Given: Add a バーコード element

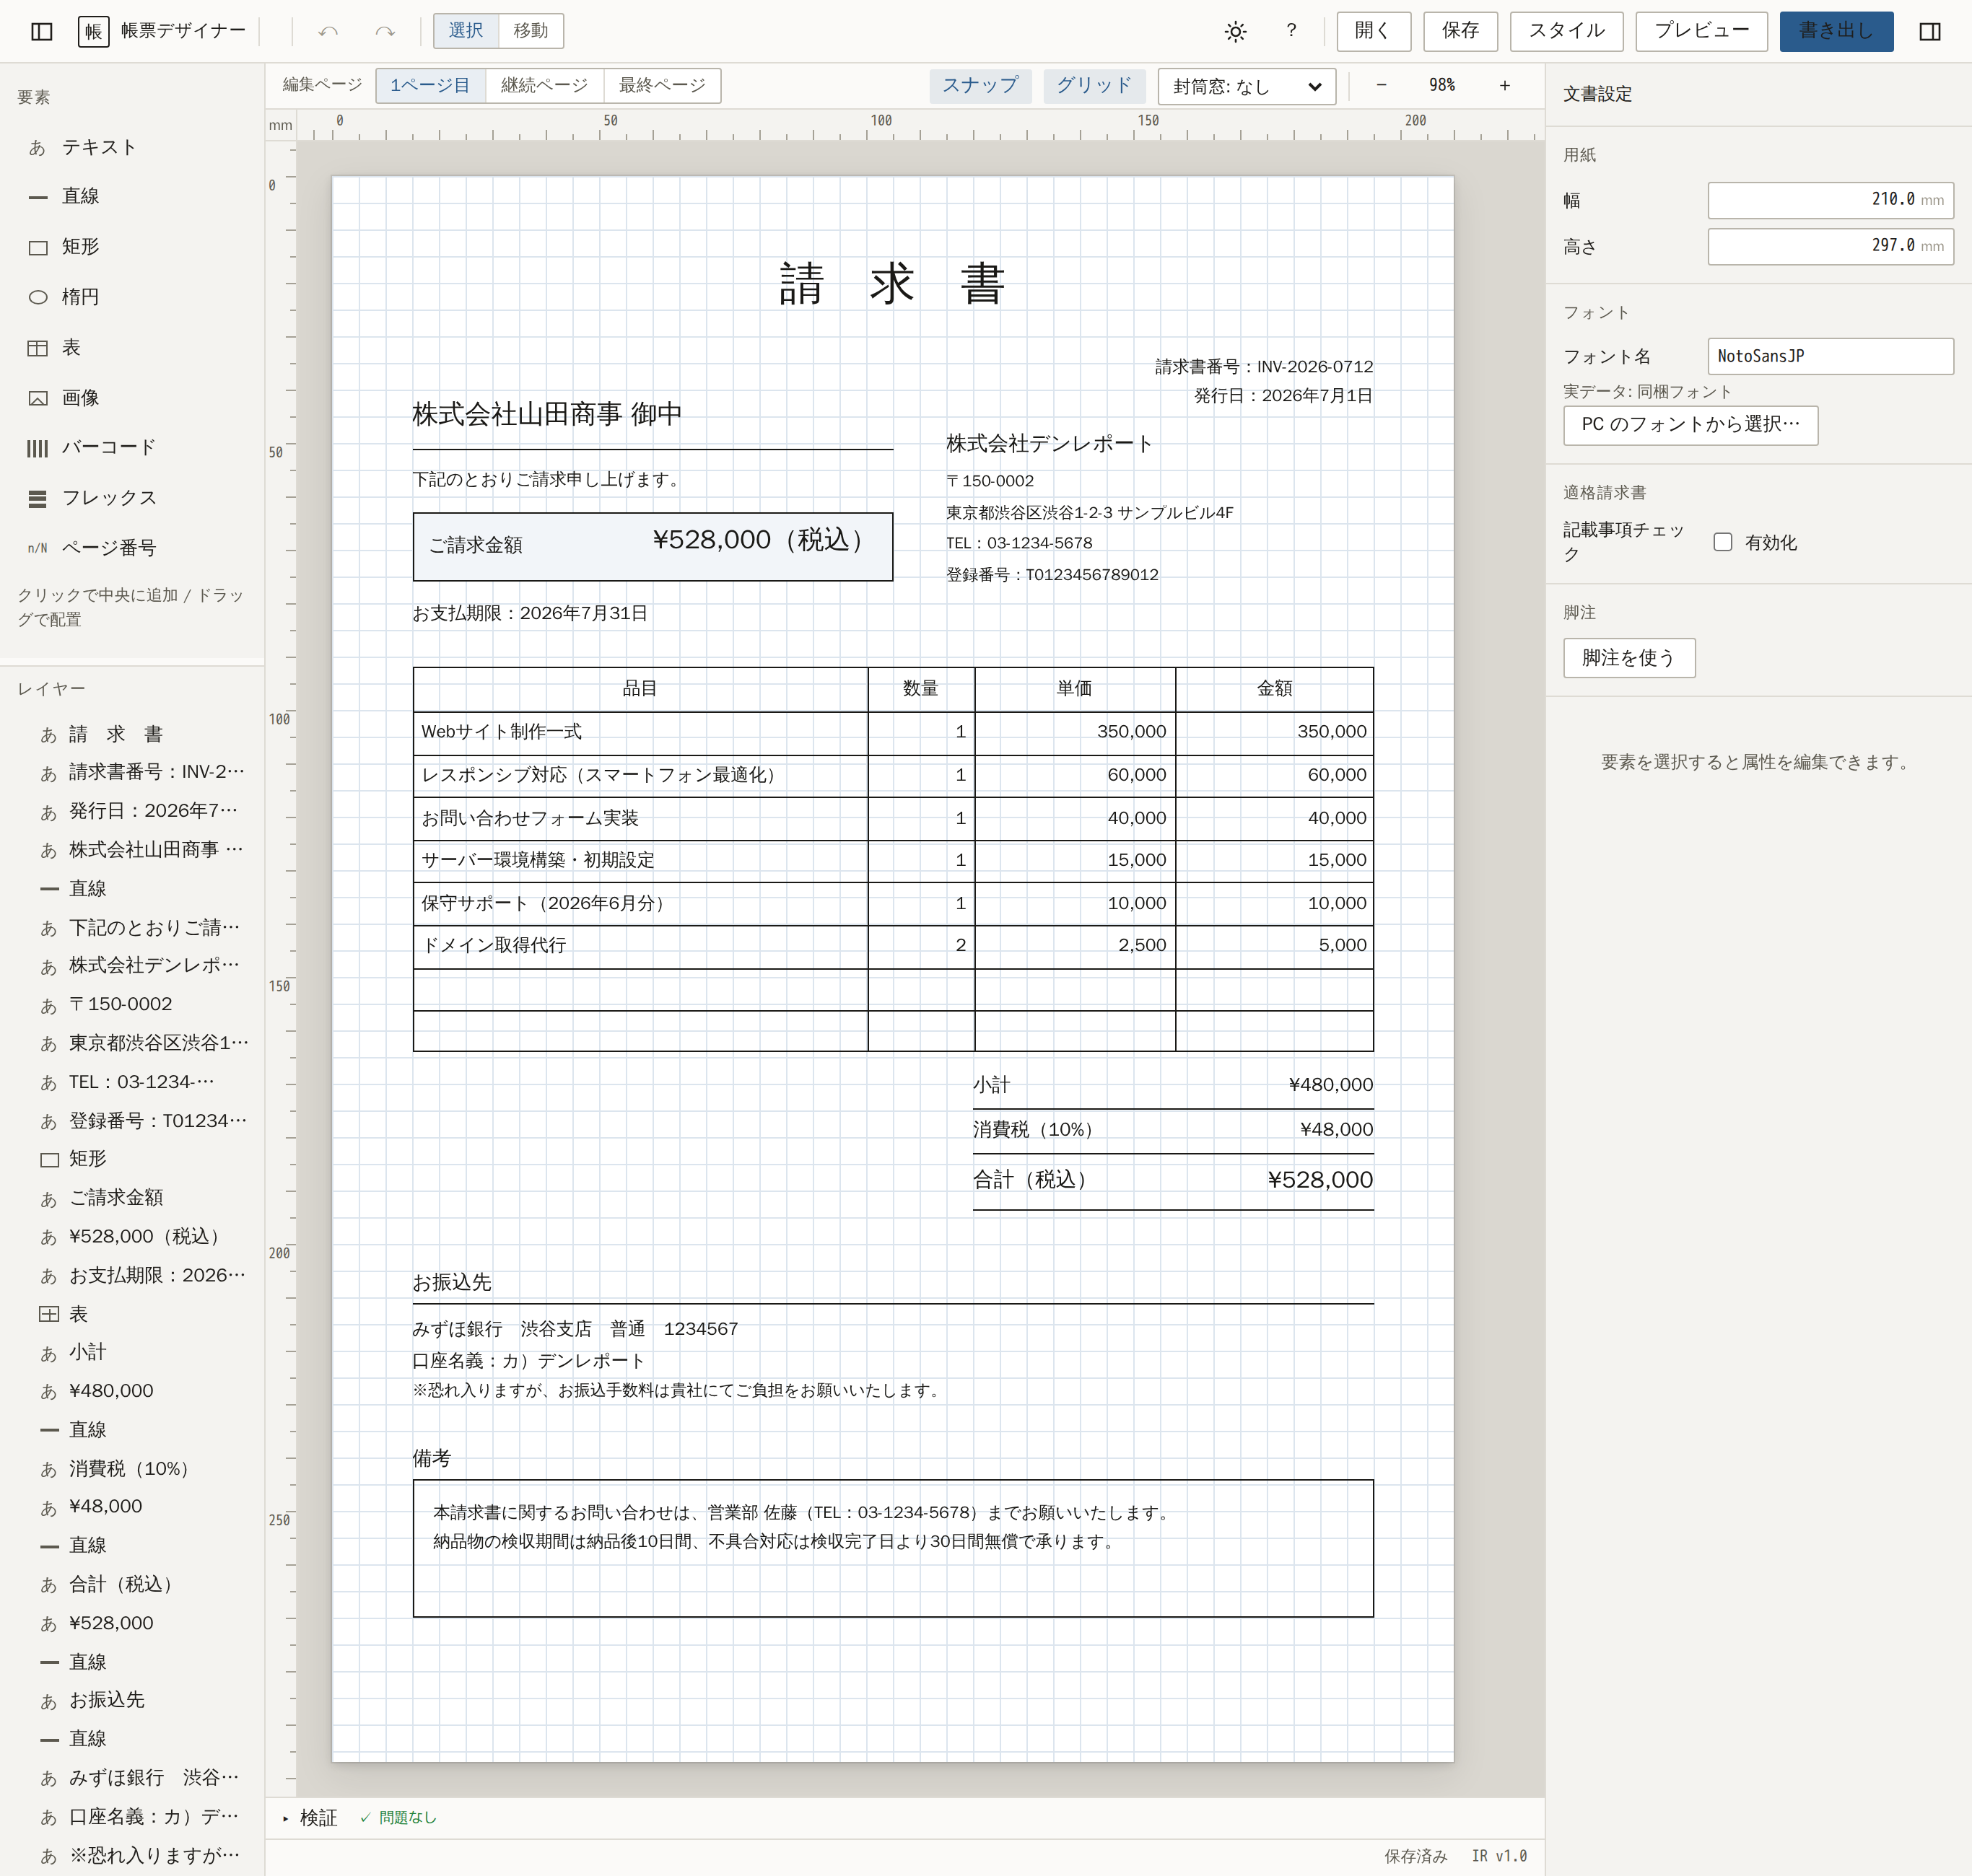Looking at the screenshot, I should tap(132, 448).
